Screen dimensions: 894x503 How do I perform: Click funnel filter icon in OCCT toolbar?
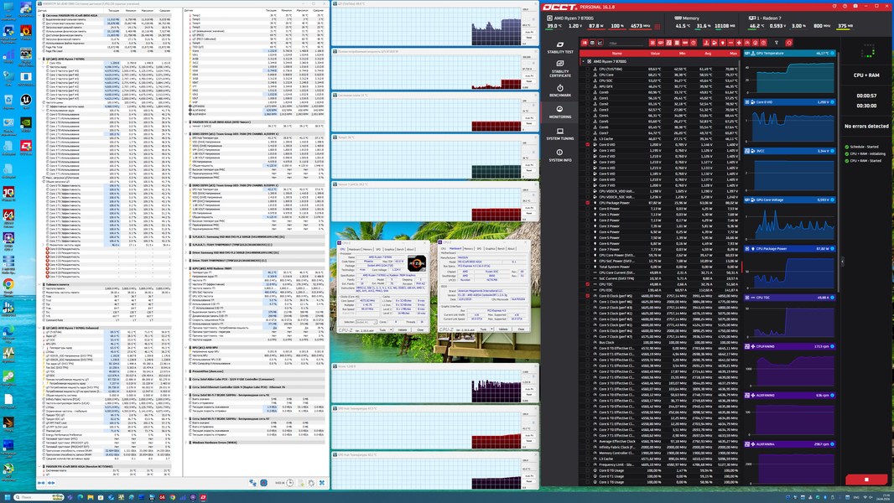pyautogui.click(x=776, y=43)
